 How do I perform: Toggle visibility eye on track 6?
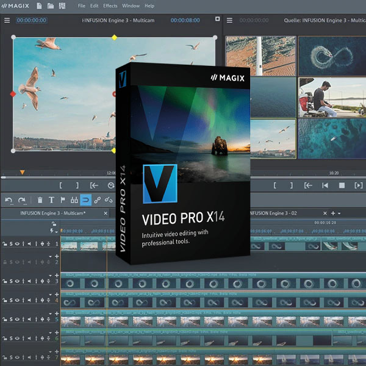point(17,338)
